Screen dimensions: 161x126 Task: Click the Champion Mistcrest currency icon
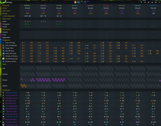pos(4,98)
